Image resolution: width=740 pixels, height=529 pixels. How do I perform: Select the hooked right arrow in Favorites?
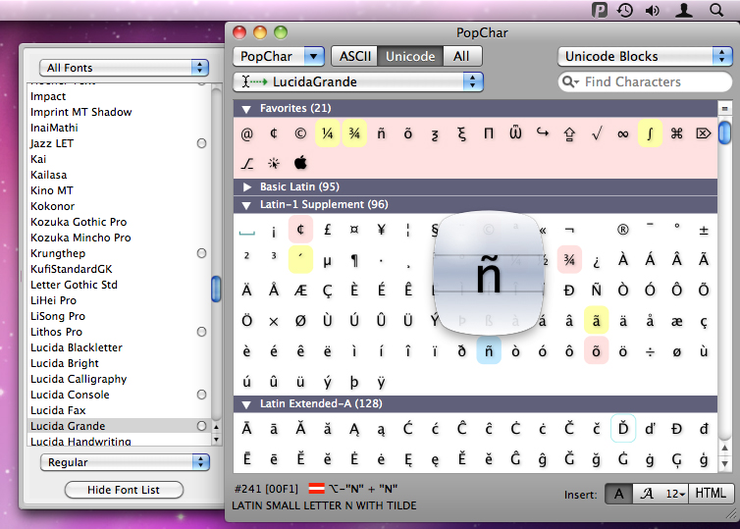click(543, 133)
